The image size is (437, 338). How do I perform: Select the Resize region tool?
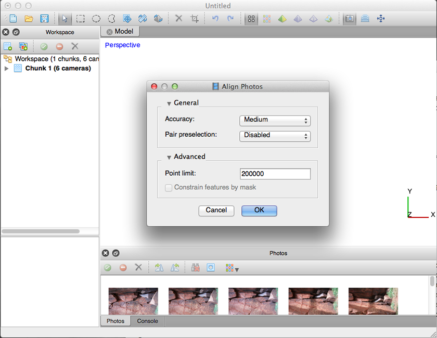143,19
